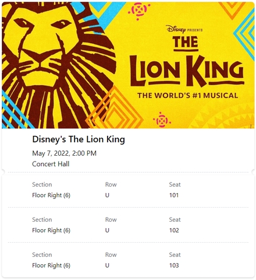Click Floor Right (6) in third ticket
Viewport: 256px width, 280px height.
click(x=51, y=265)
